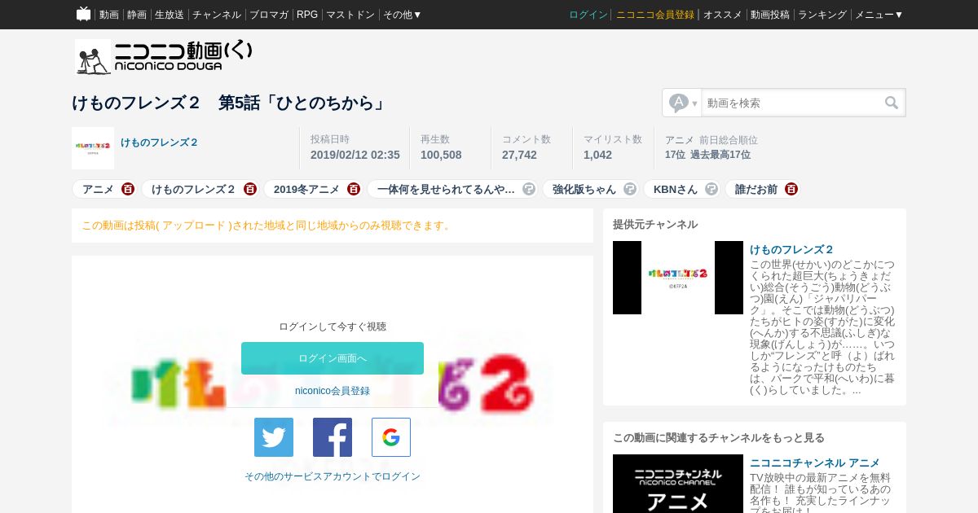Open チャンネル in top navigation
The width and height of the screenshot is (978, 513).
(x=217, y=15)
